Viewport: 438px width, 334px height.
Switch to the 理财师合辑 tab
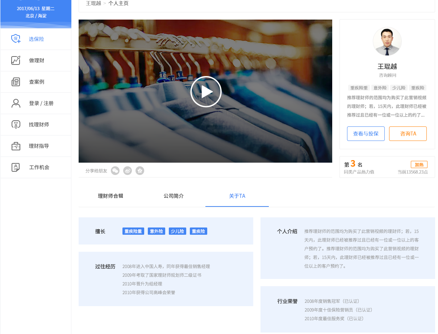click(110, 196)
